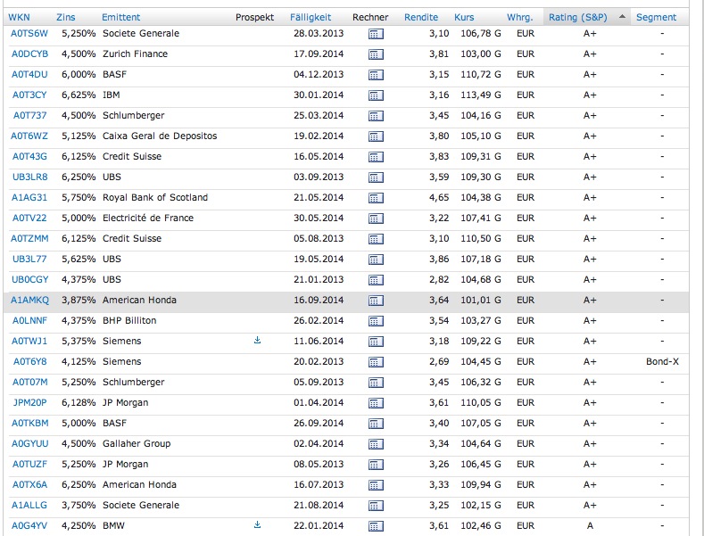Open calculator for American Honda 16.07.2013

coord(376,485)
